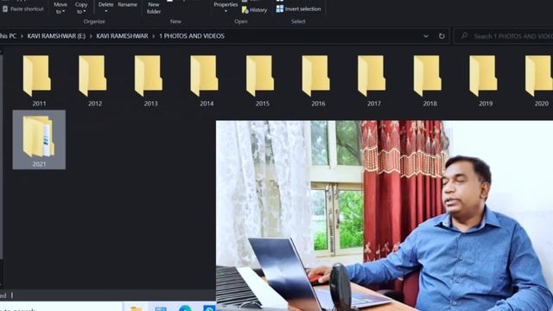Select the 2014 folder
The height and width of the screenshot is (311, 553).
pos(206,80)
